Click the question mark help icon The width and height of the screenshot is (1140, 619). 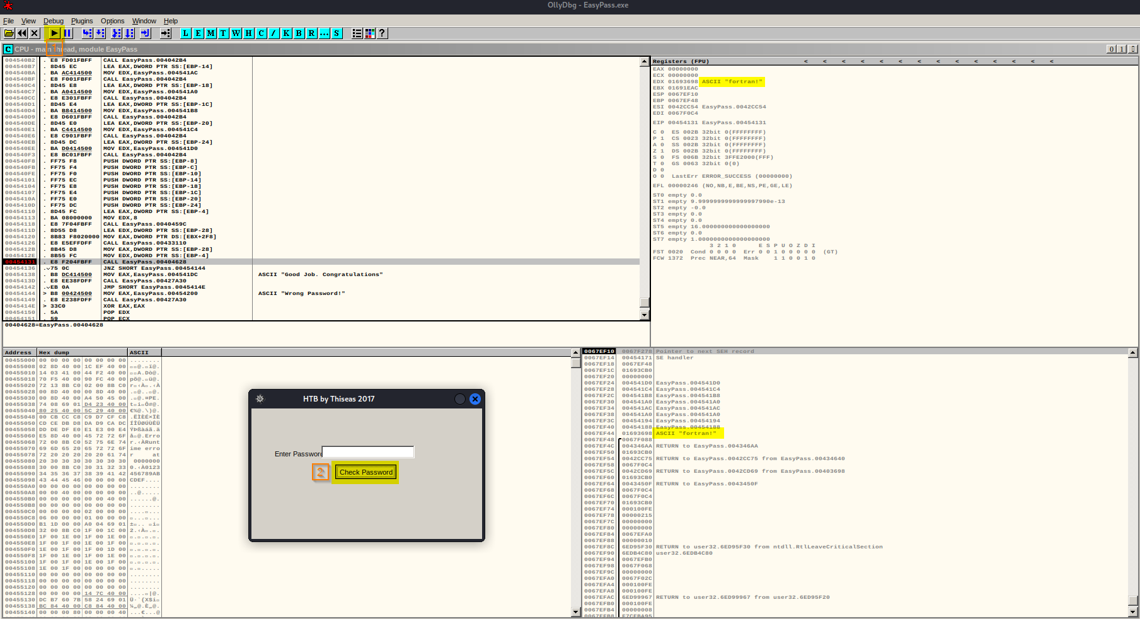383,33
